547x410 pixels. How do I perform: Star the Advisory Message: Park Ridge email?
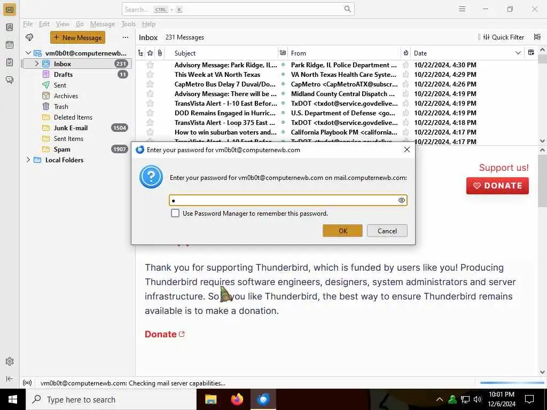coord(150,65)
